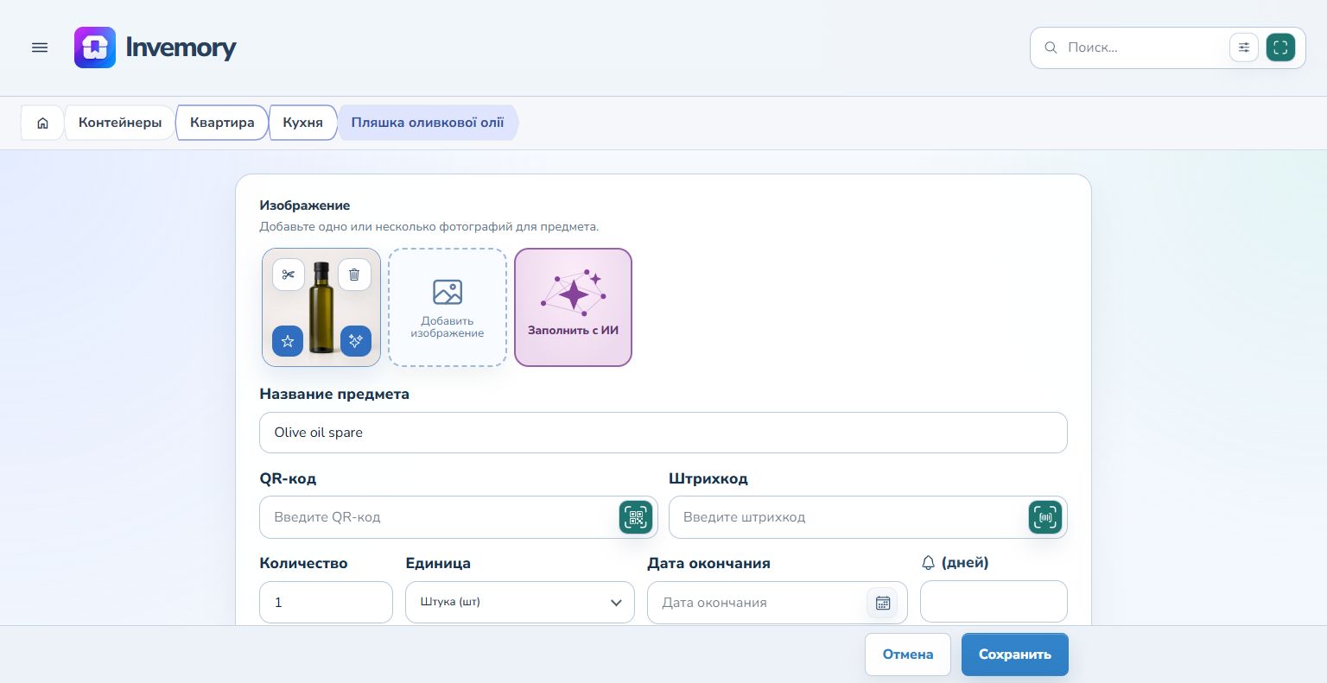The width and height of the screenshot is (1327, 683).
Task: Add another image via Добавить изображение
Action: click(x=448, y=307)
